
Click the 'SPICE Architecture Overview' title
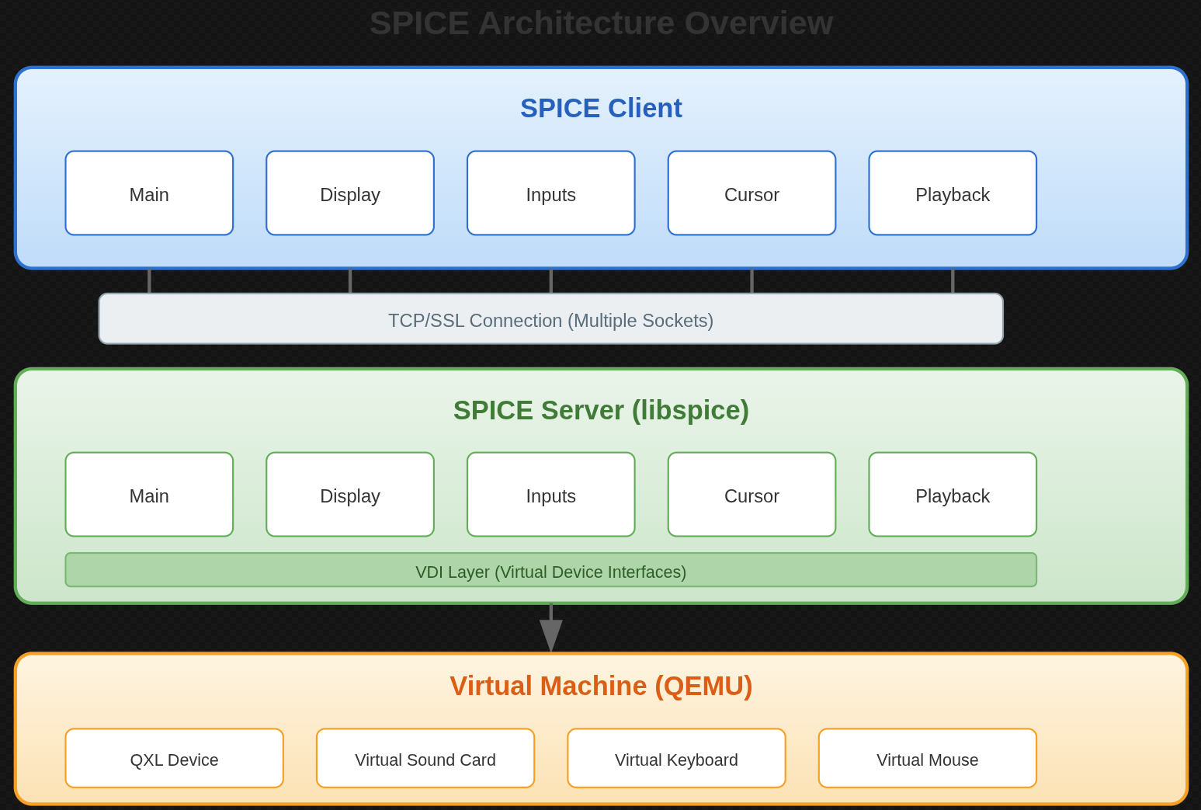(601, 23)
